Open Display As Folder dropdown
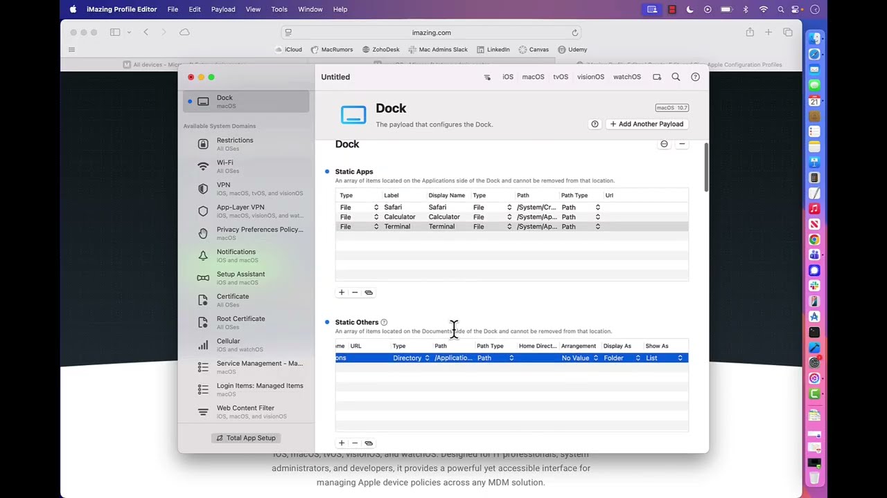The image size is (887, 498). 622,358
